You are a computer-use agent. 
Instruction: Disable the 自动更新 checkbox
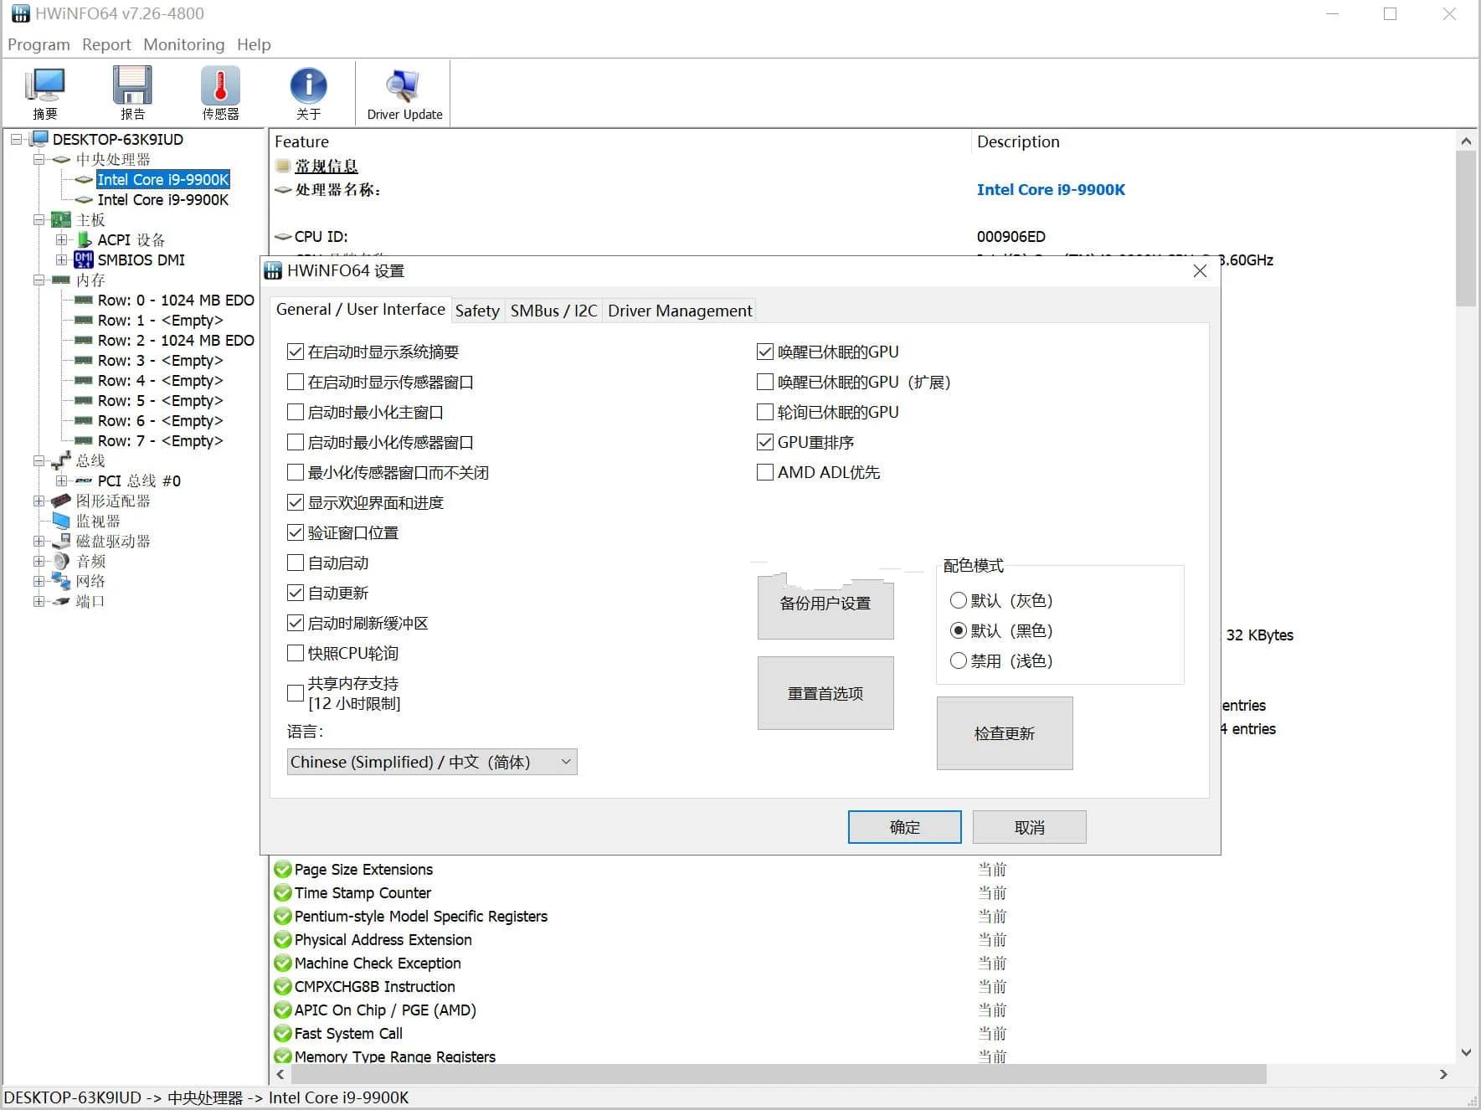point(295,593)
